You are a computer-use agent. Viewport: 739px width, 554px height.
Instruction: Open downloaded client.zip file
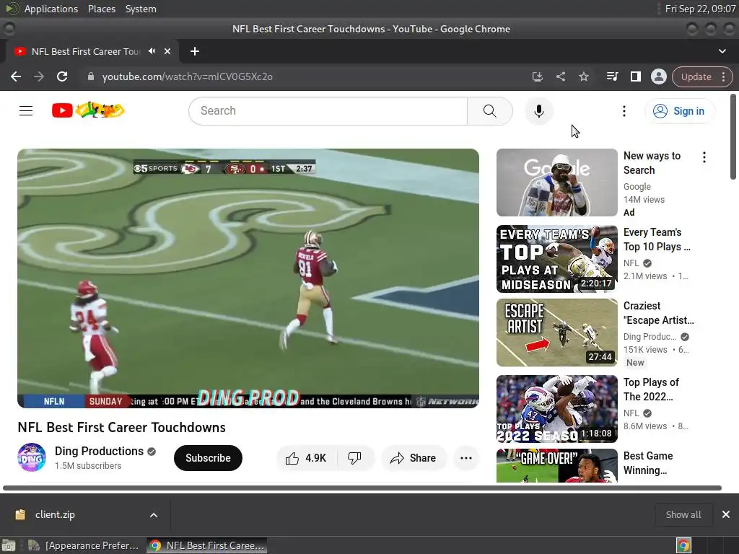coord(55,514)
